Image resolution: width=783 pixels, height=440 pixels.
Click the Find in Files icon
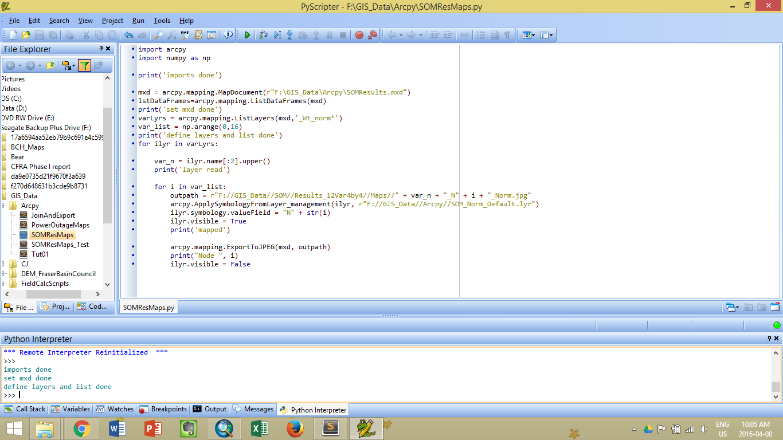tap(198, 35)
